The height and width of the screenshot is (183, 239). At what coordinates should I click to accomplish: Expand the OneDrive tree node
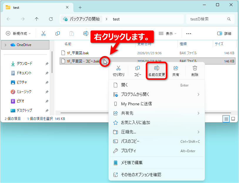point(6,45)
